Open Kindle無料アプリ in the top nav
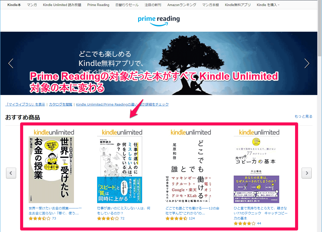322x232 pixels. (x=238, y=5)
